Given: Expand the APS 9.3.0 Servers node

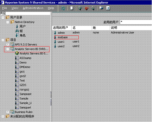Looking at the screenshot, I should coord(8,44).
